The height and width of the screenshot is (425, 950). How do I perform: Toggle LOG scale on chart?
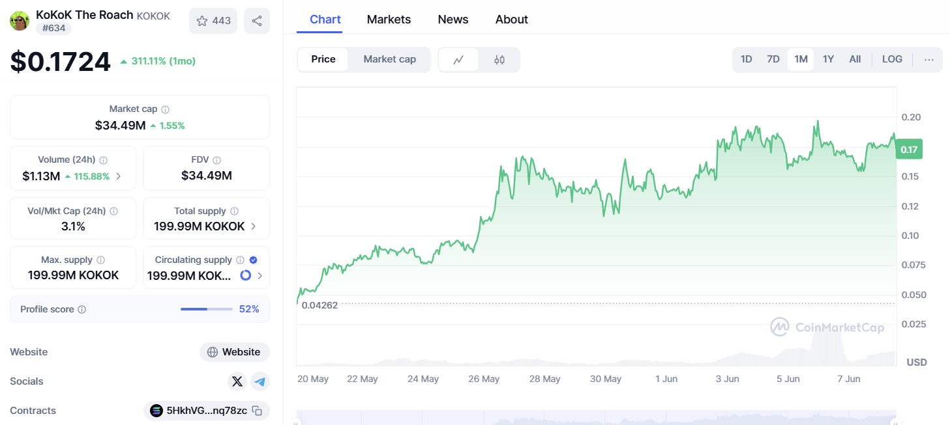click(x=892, y=59)
